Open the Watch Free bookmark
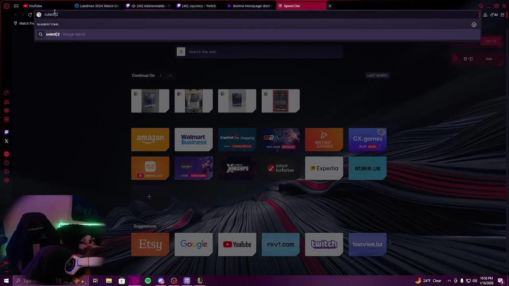The width and height of the screenshot is (509, 286). tap(24, 23)
